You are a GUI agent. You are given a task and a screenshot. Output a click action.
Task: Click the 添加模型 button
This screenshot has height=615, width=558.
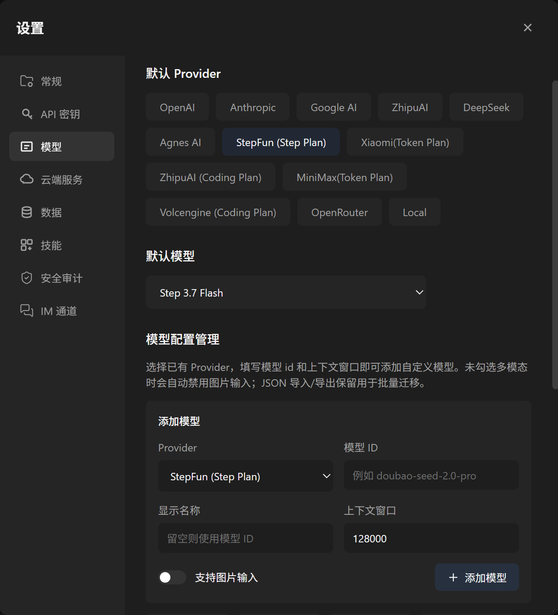click(x=477, y=577)
